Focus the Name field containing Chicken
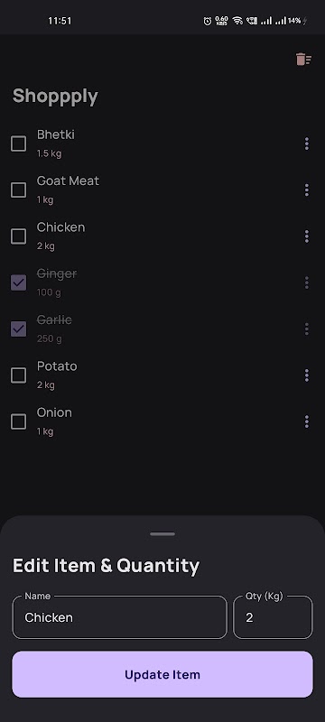 click(x=120, y=617)
